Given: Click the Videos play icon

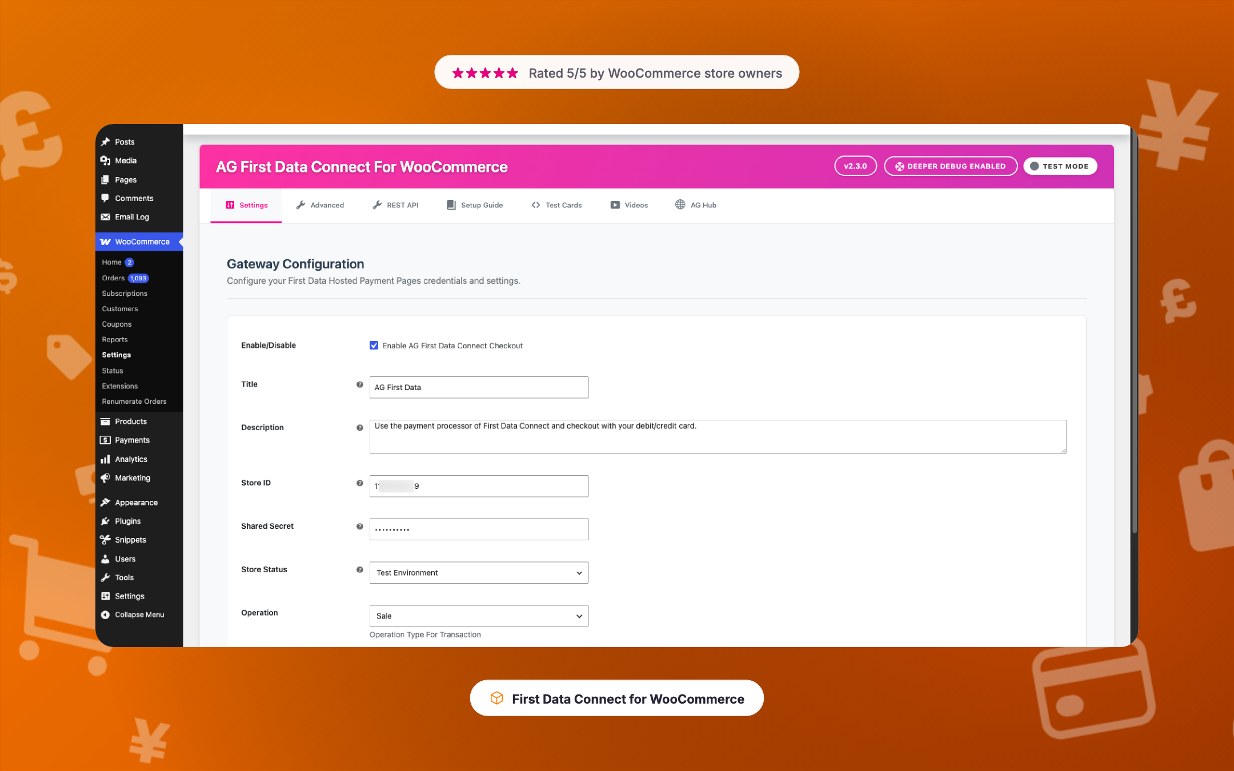Looking at the screenshot, I should pos(615,205).
